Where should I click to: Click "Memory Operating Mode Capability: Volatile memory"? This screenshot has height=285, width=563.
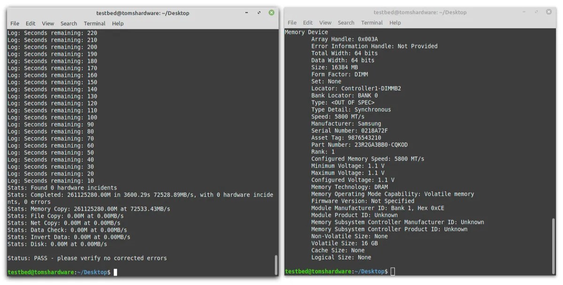tap(393, 194)
